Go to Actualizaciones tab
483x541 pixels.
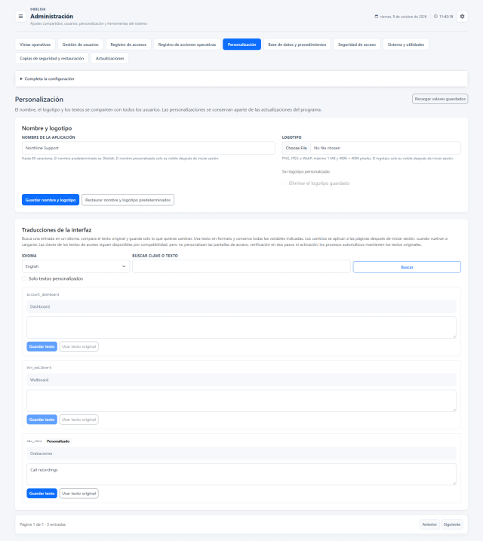(x=109, y=58)
